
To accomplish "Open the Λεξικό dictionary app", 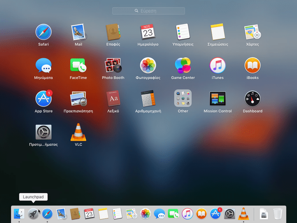I will click(x=113, y=99).
